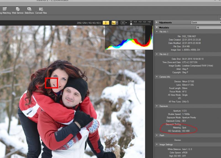Image resolution: width=221 pixels, height=158 pixels.
Task: Click the fit-to-screen view icon
Action: pos(123,23)
